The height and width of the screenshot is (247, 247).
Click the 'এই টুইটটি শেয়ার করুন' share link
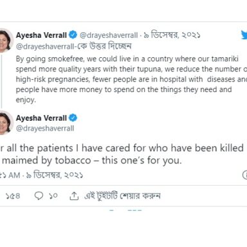point(122,196)
